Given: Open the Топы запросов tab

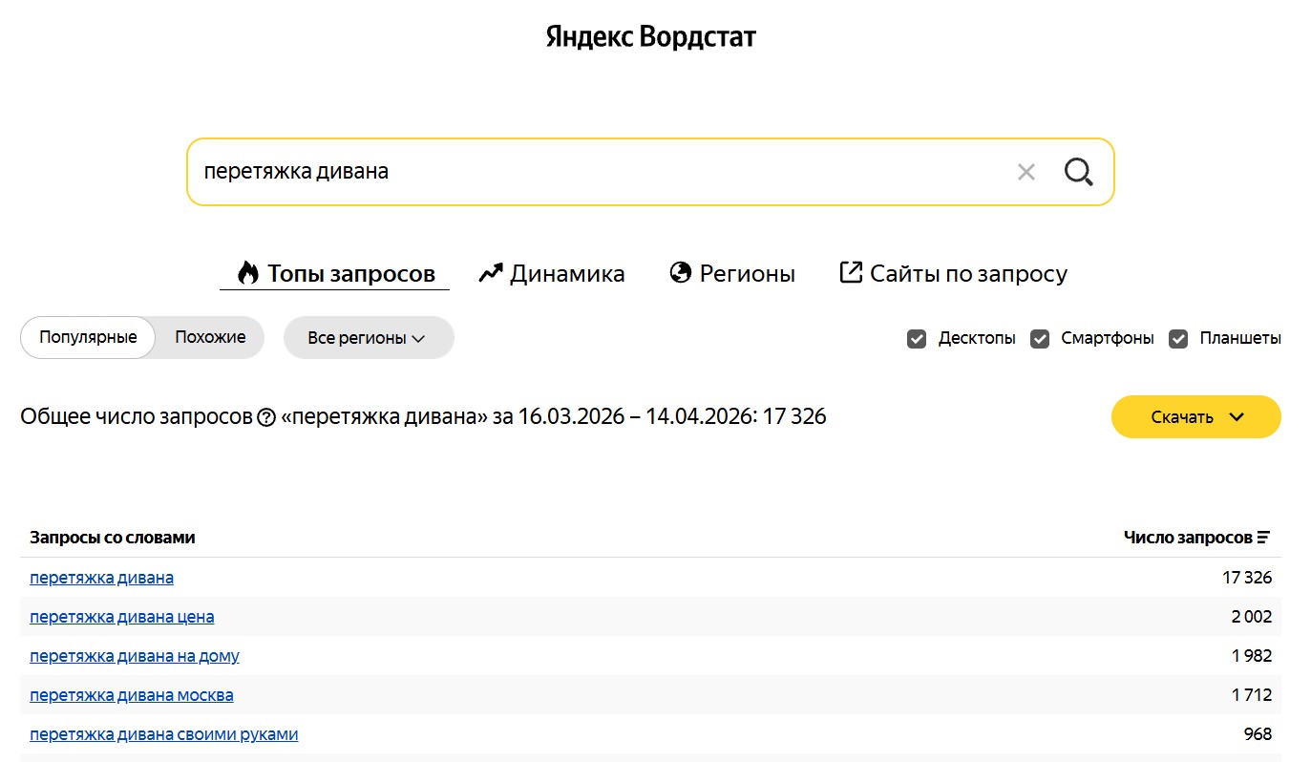Looking at the screenshot, I should point(335,274).
